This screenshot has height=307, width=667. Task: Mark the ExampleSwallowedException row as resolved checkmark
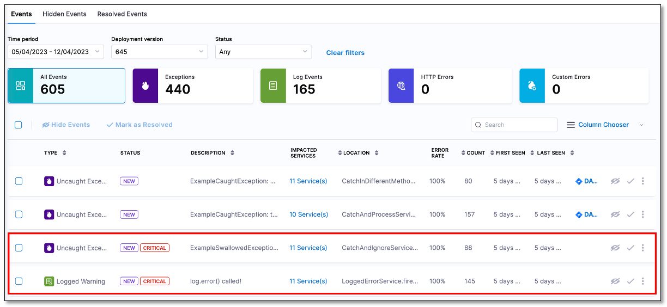pos(630,248)
